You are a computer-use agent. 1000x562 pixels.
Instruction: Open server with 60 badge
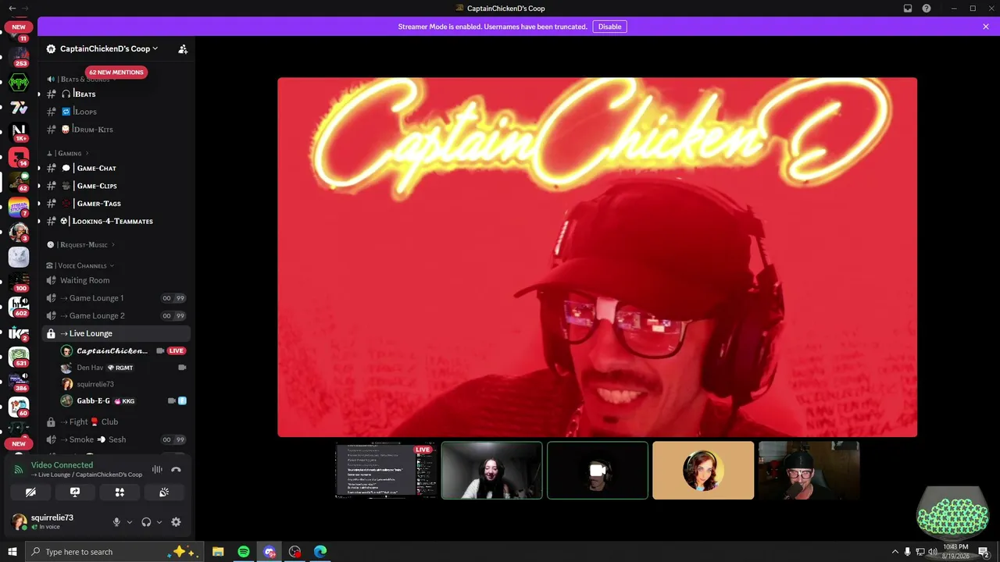point(19,407)
